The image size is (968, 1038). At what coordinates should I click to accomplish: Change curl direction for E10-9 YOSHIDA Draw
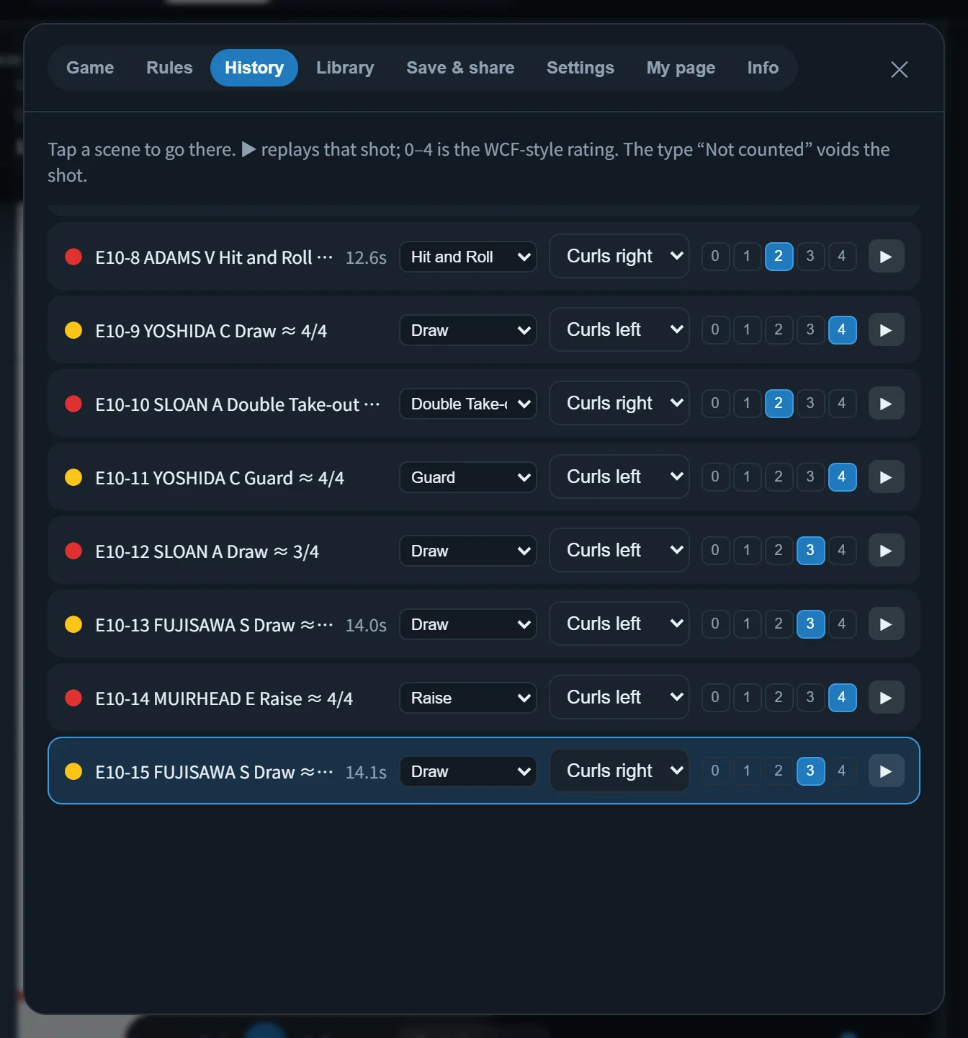pyautogui.click(x=619, y=329)
